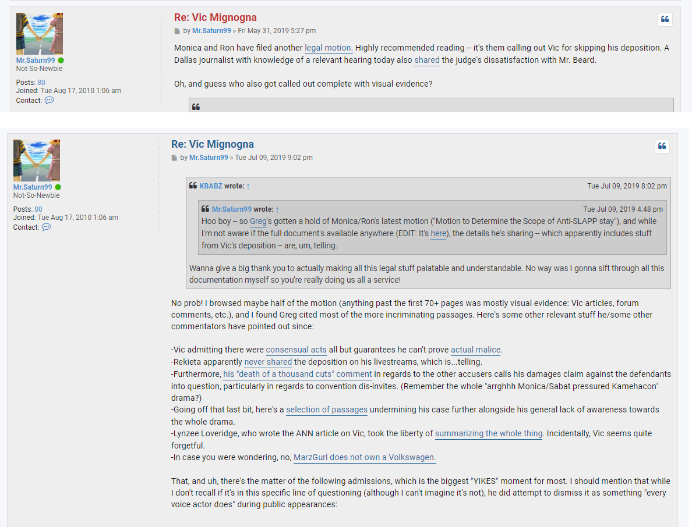Open the 'legal motion' link
692x527 pixels.
(x=329, y=48)
